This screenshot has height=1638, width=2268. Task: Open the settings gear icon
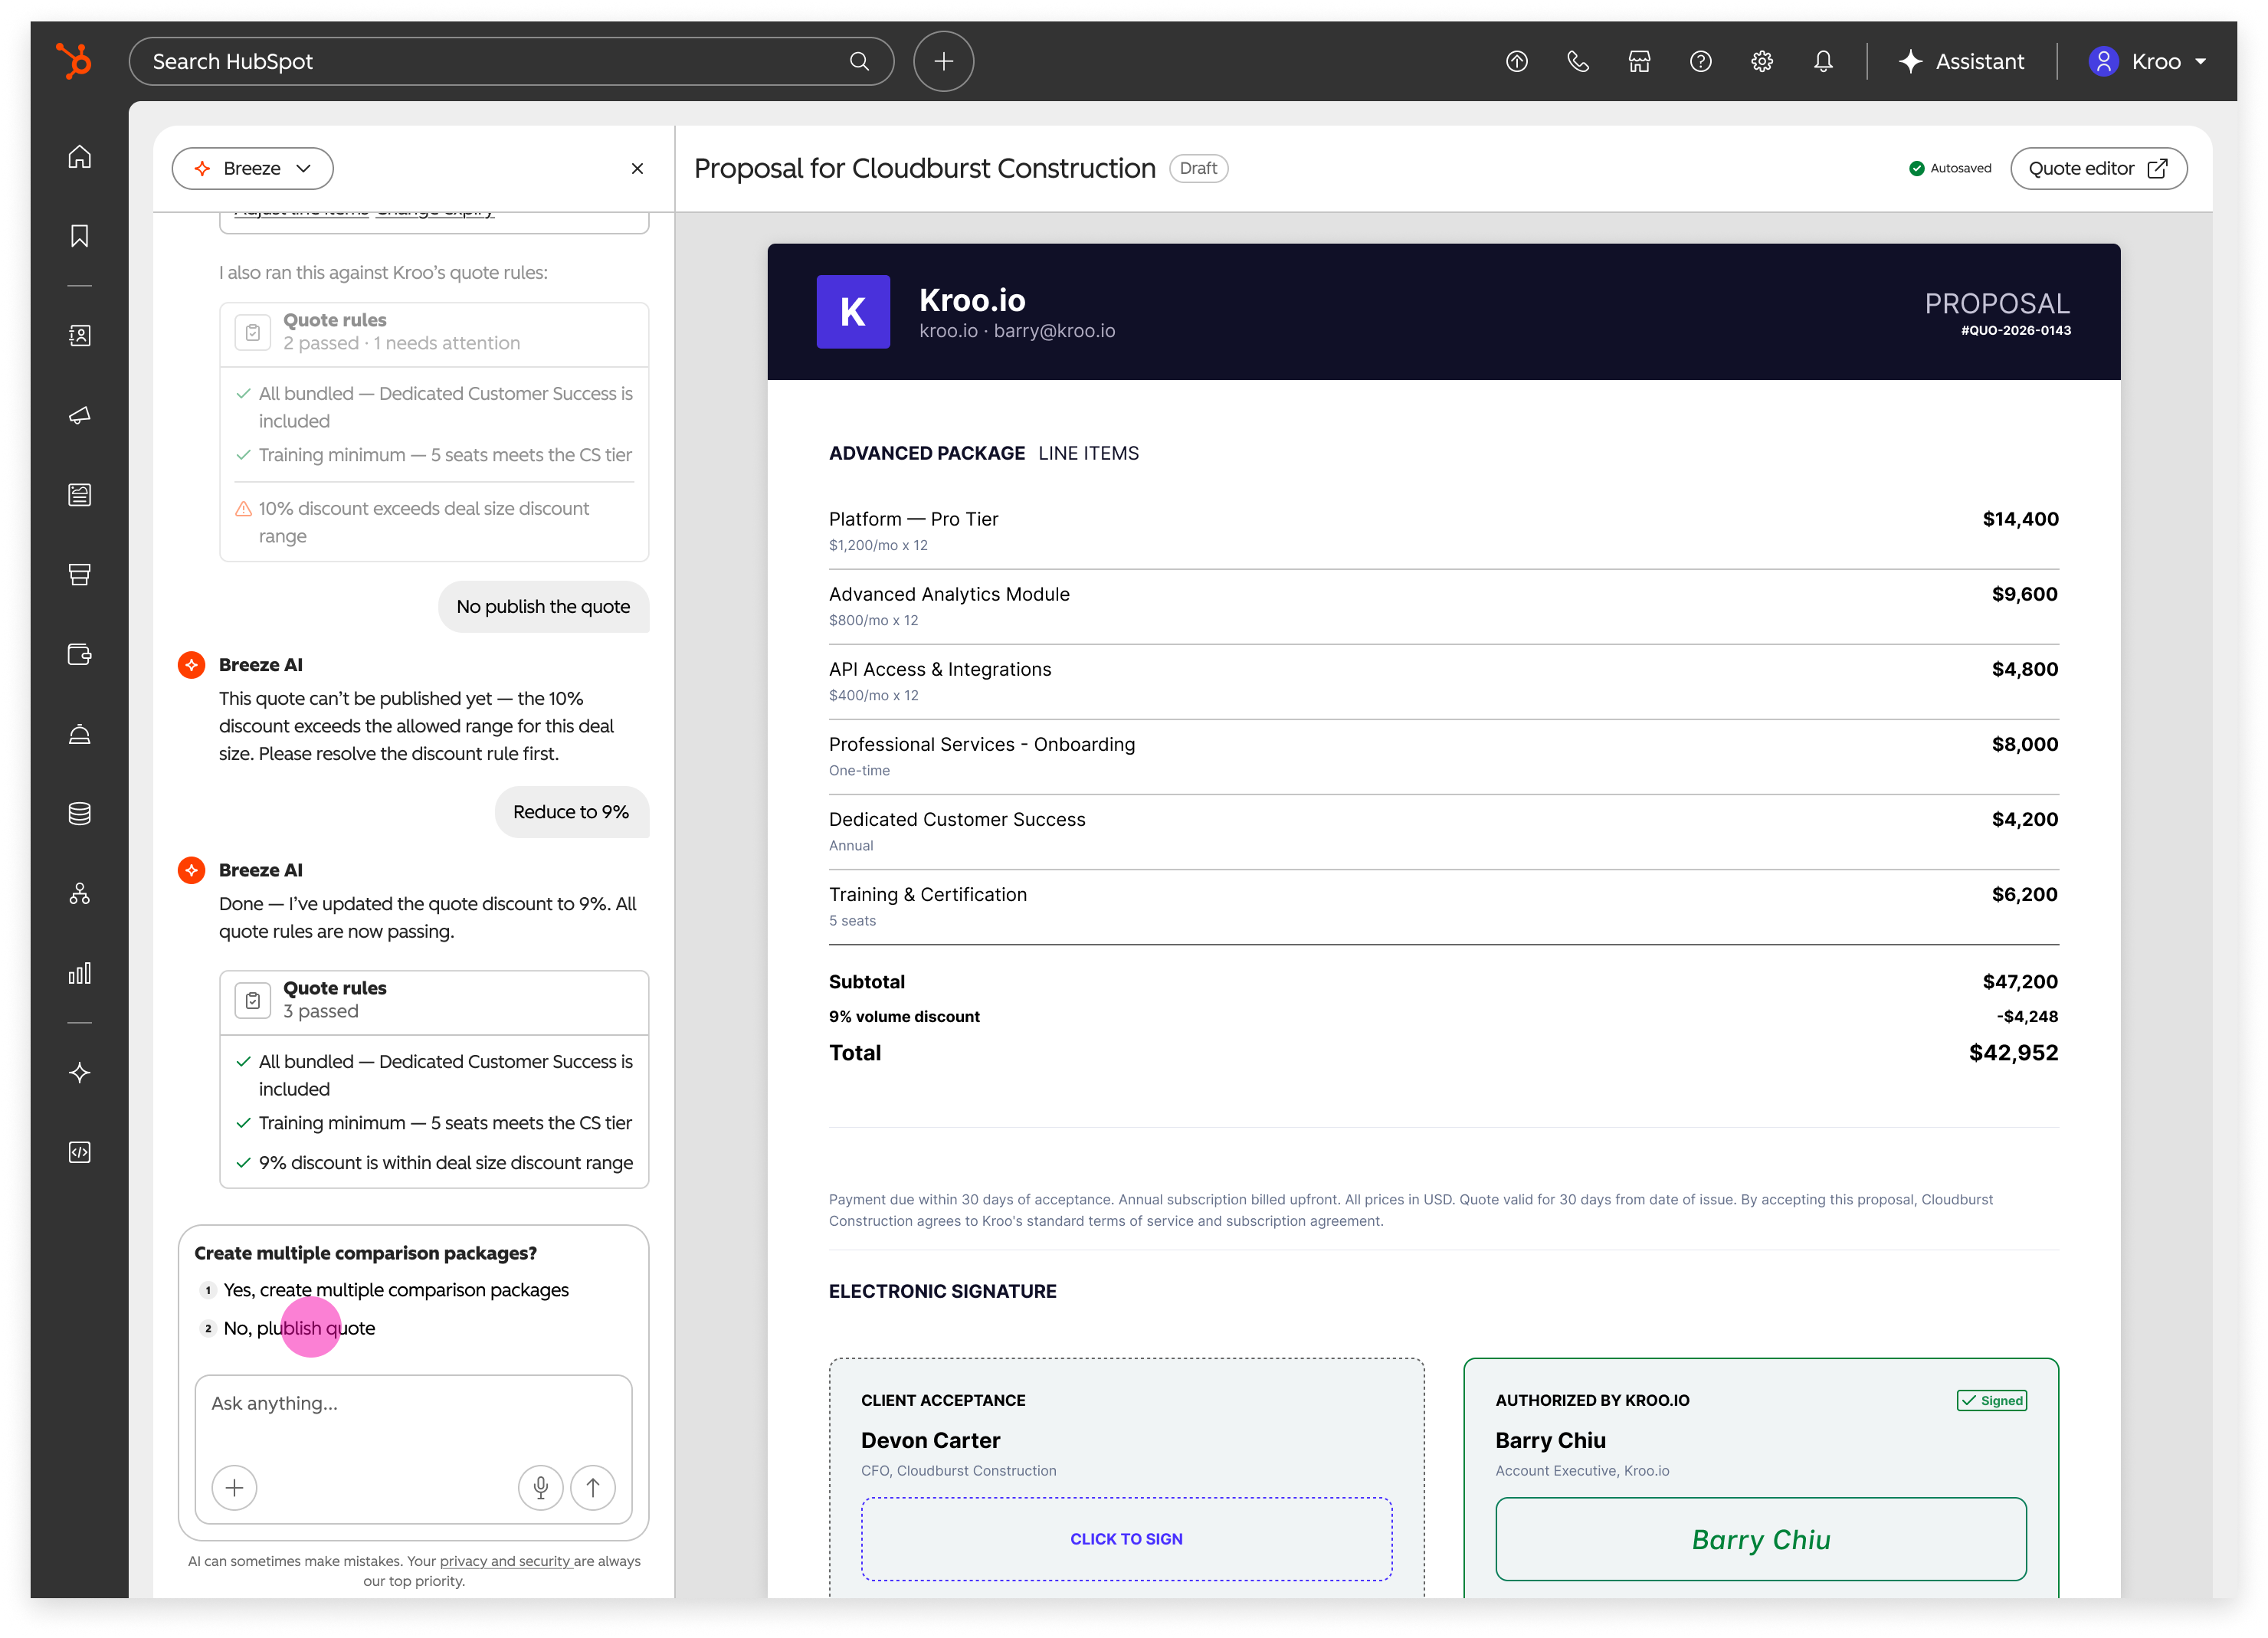coord(1762,62)
